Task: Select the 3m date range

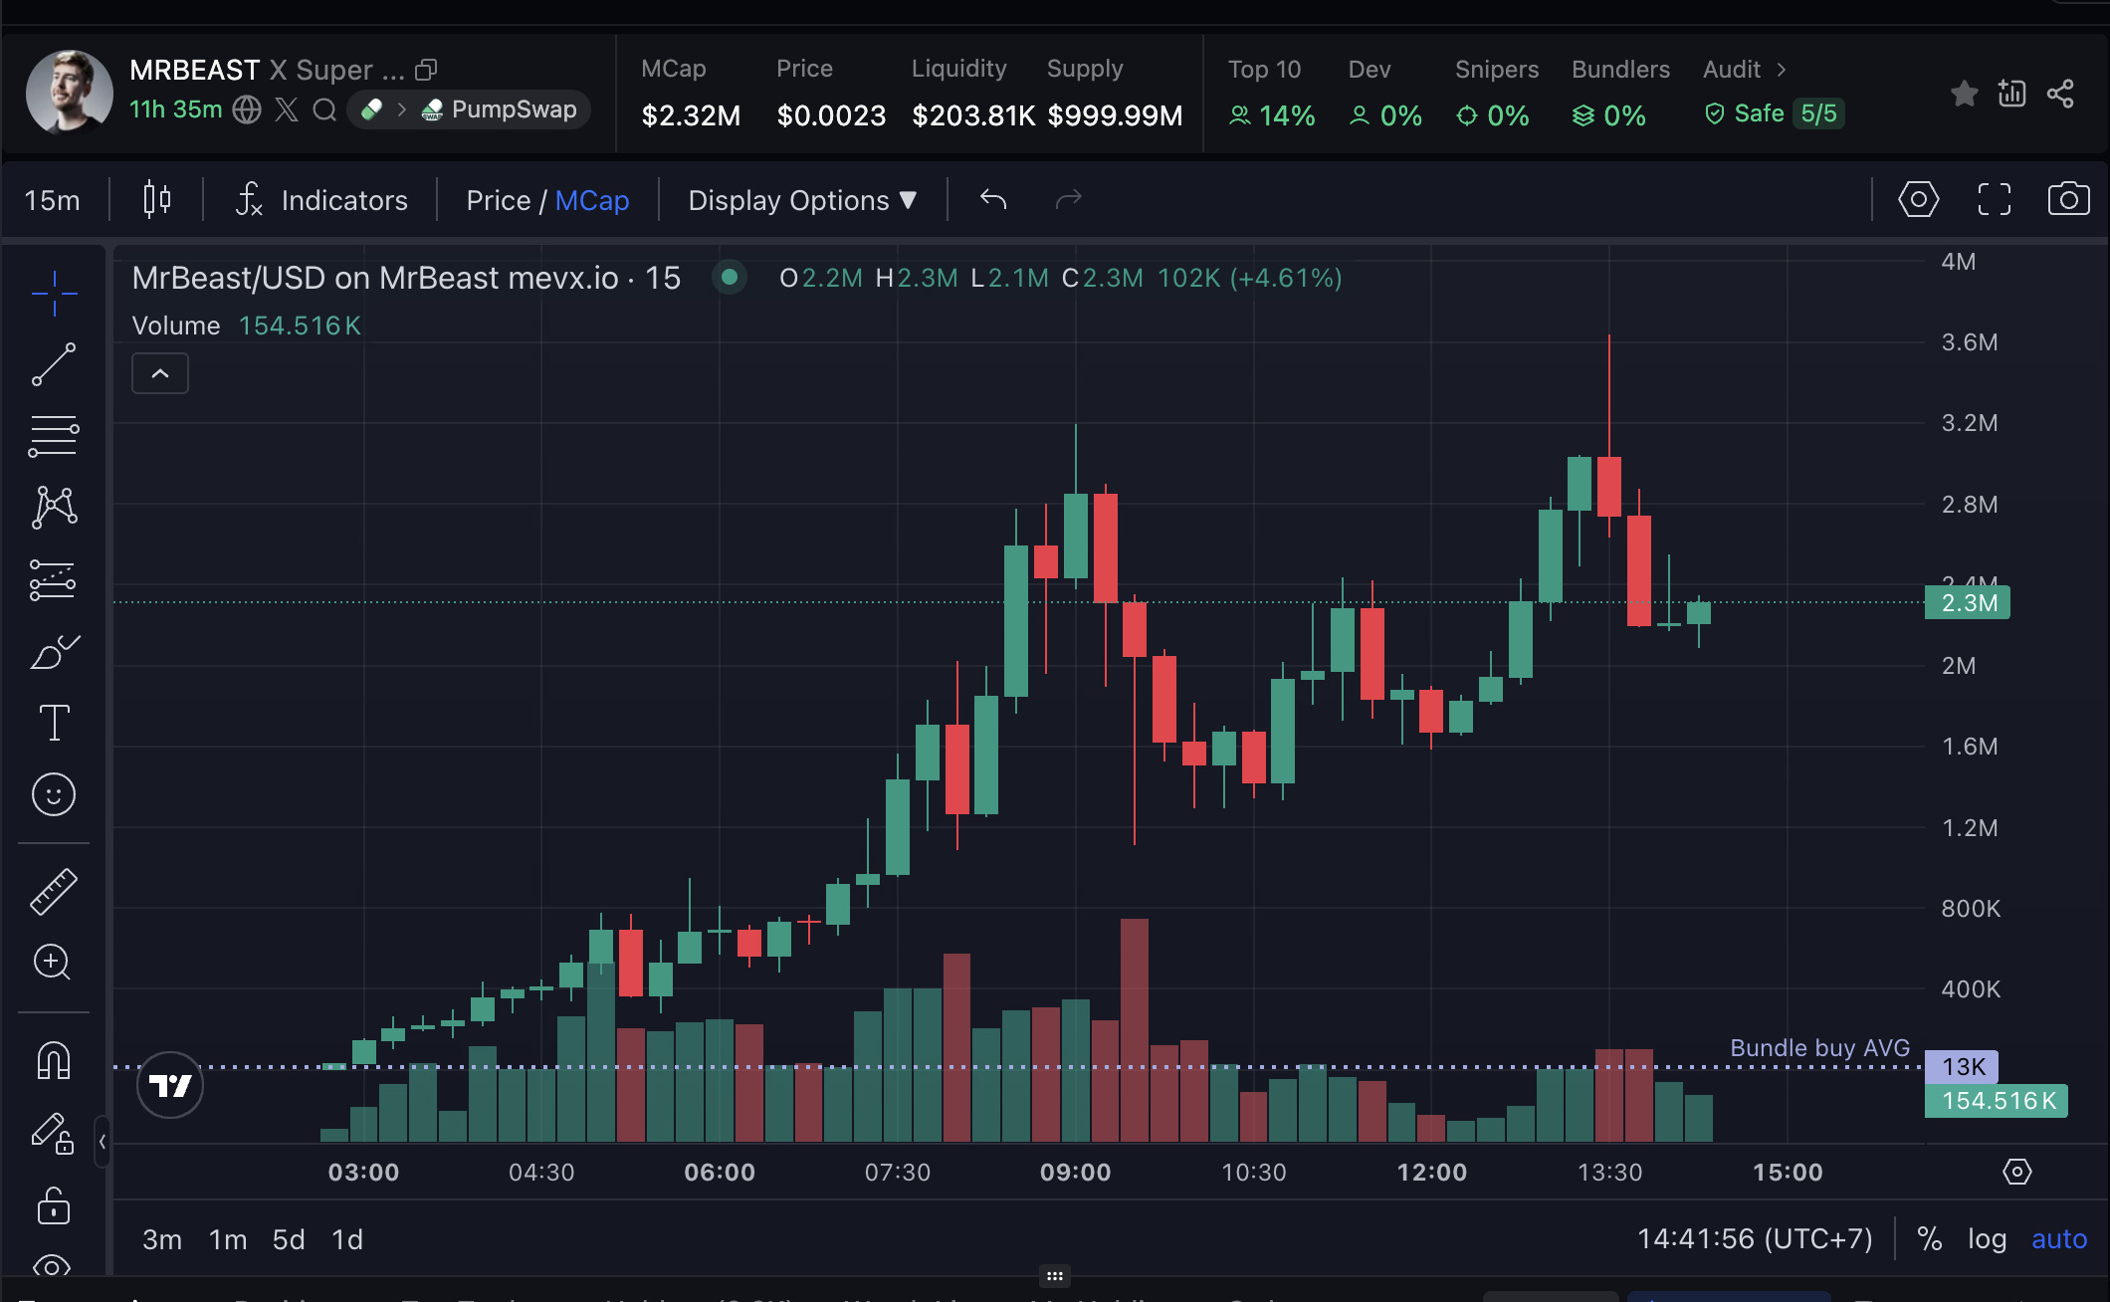Action: point(162,1239)
